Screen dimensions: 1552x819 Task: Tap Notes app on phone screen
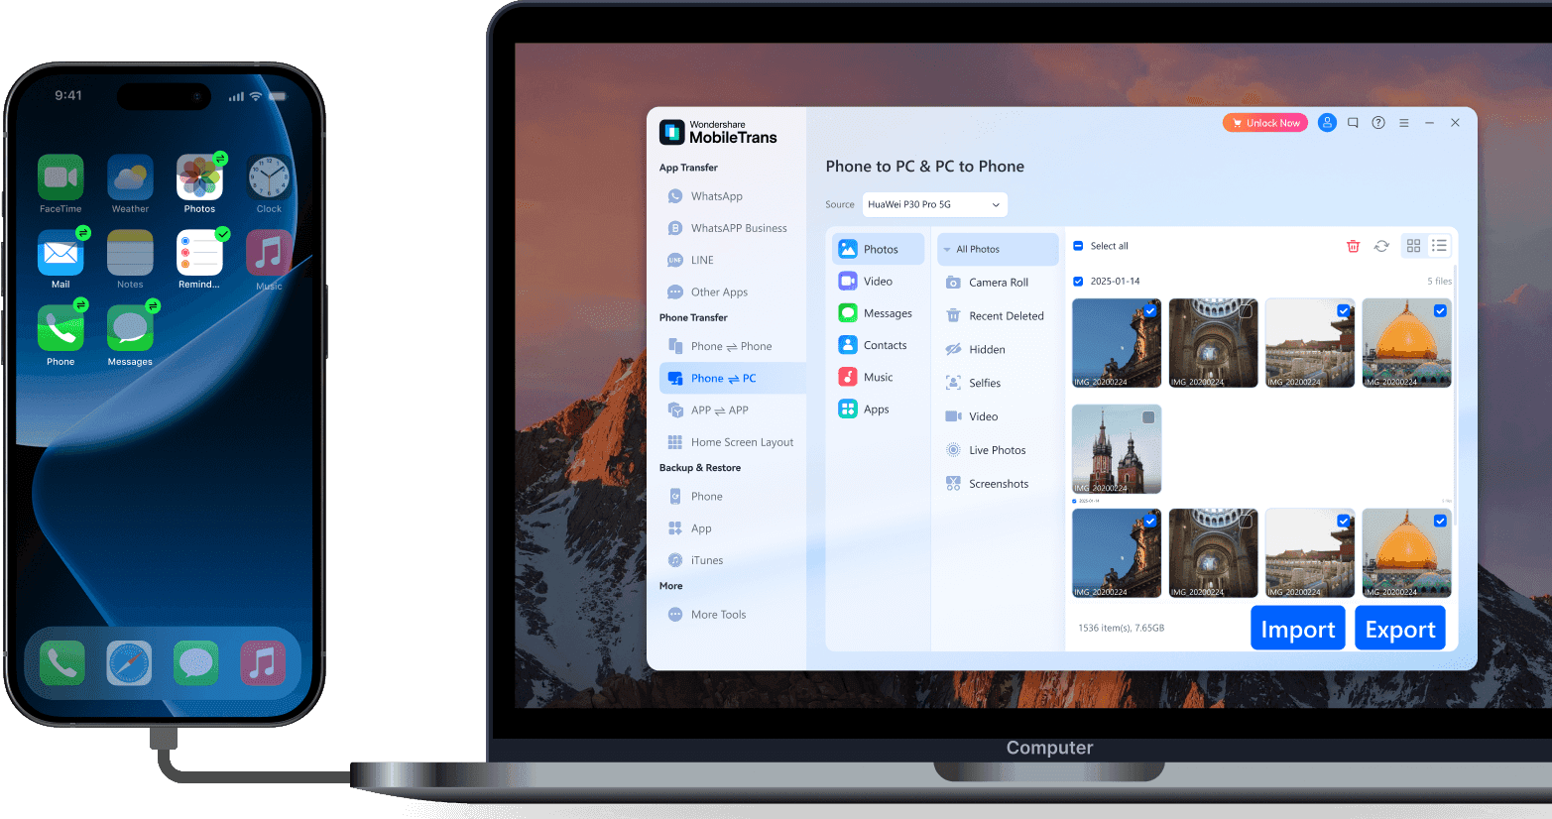point(130,253)
